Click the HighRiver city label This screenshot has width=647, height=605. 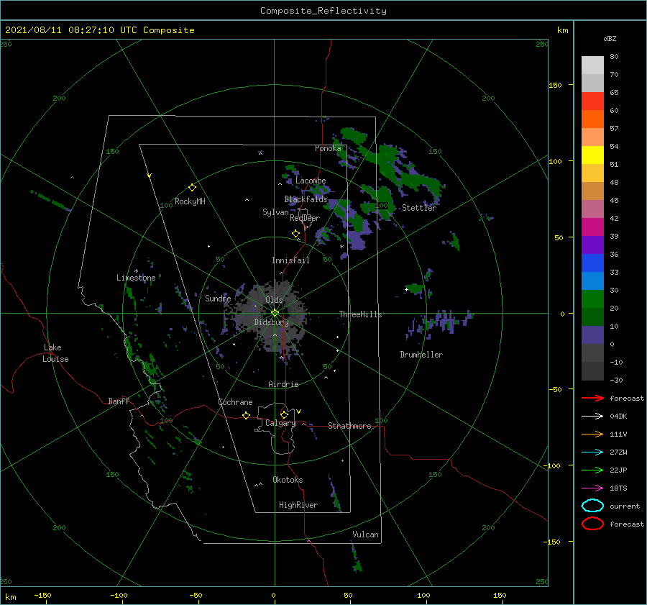tap(298, 505)
